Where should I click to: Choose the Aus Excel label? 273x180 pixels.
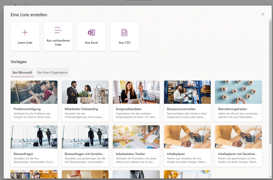(91, 43)
